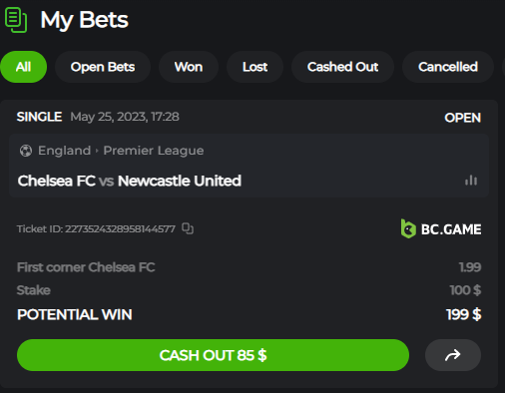
Task: Open the Cashed Out tab
Action: tap(342, 67)
